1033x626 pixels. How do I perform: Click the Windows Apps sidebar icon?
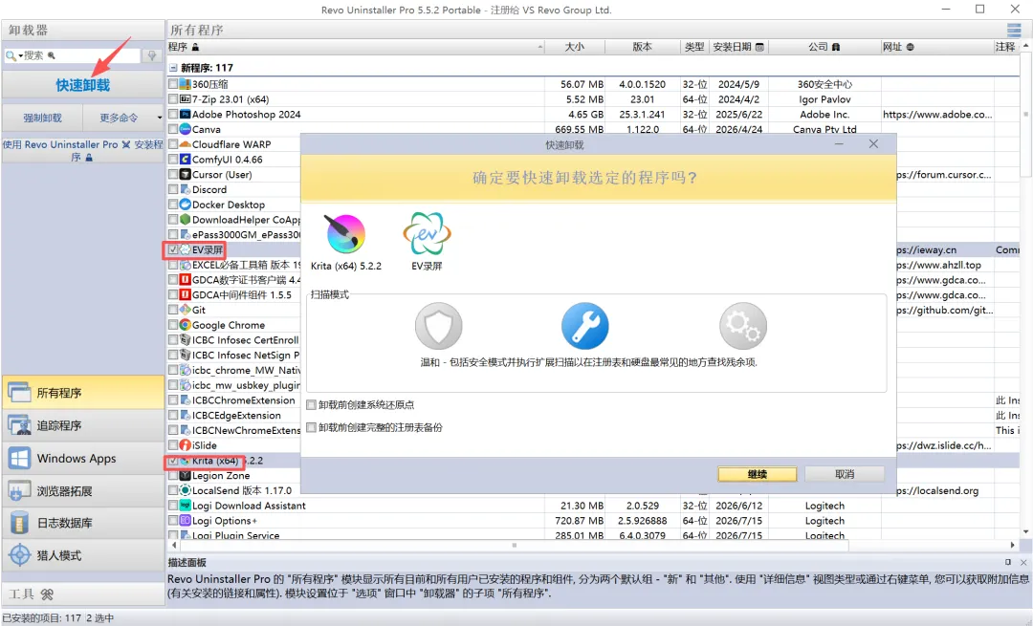click(x=19, y=458)
